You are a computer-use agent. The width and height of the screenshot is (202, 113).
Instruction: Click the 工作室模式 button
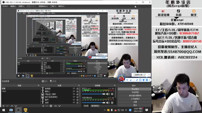[x=135, y=99]
